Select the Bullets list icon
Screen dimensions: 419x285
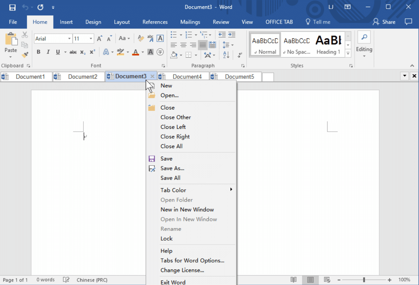click(173, 34)
